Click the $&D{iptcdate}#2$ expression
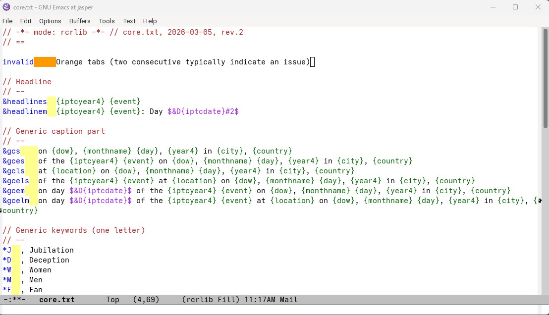The height and width of the screenshot is (315, 549). click(x=203, y=111)
